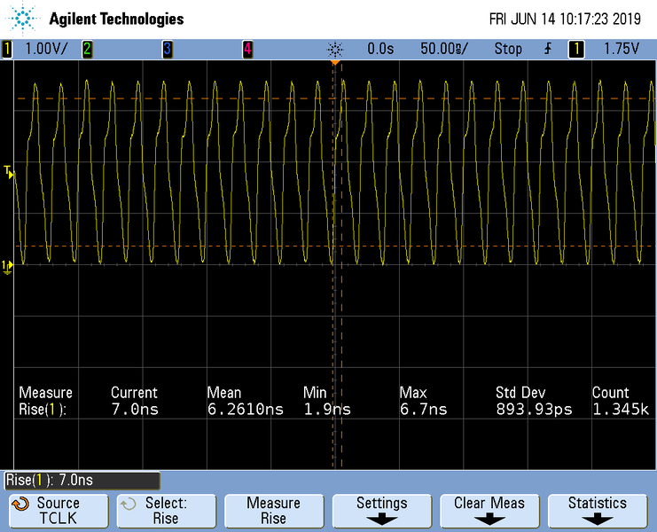The image size is (657, 532).
Task: Expand the Clear Meas submenu
Action: pos(489,511)
